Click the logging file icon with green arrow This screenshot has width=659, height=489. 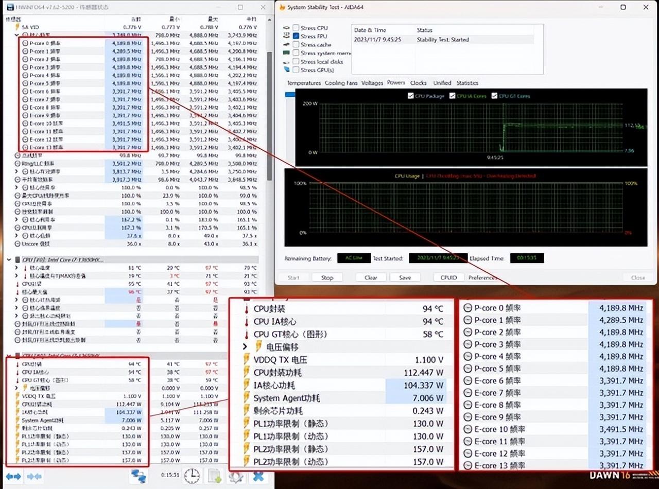click(x=215, y=476)
